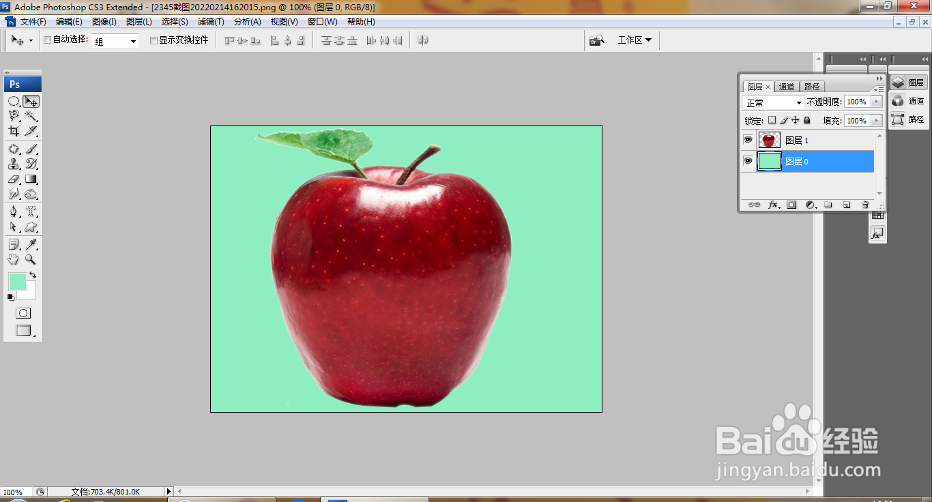932x502 pixels.
Task: Open status bar info arrow menu
Action: [169, 491]
